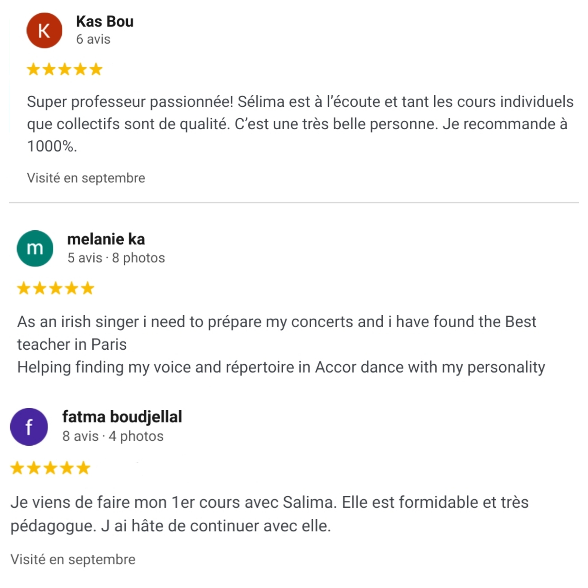Viewport: 588px width, 588px height.
Task: Click "8 avis · 4 photos" under fatma
Action: [113, 436]
